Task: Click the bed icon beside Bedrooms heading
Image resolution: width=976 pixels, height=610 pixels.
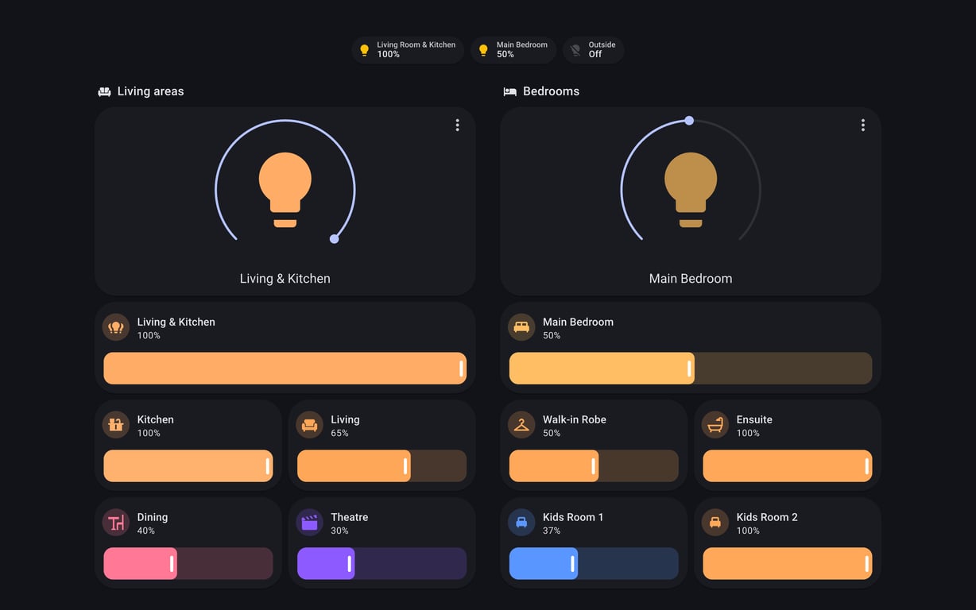Action: [x=510, y=91]
